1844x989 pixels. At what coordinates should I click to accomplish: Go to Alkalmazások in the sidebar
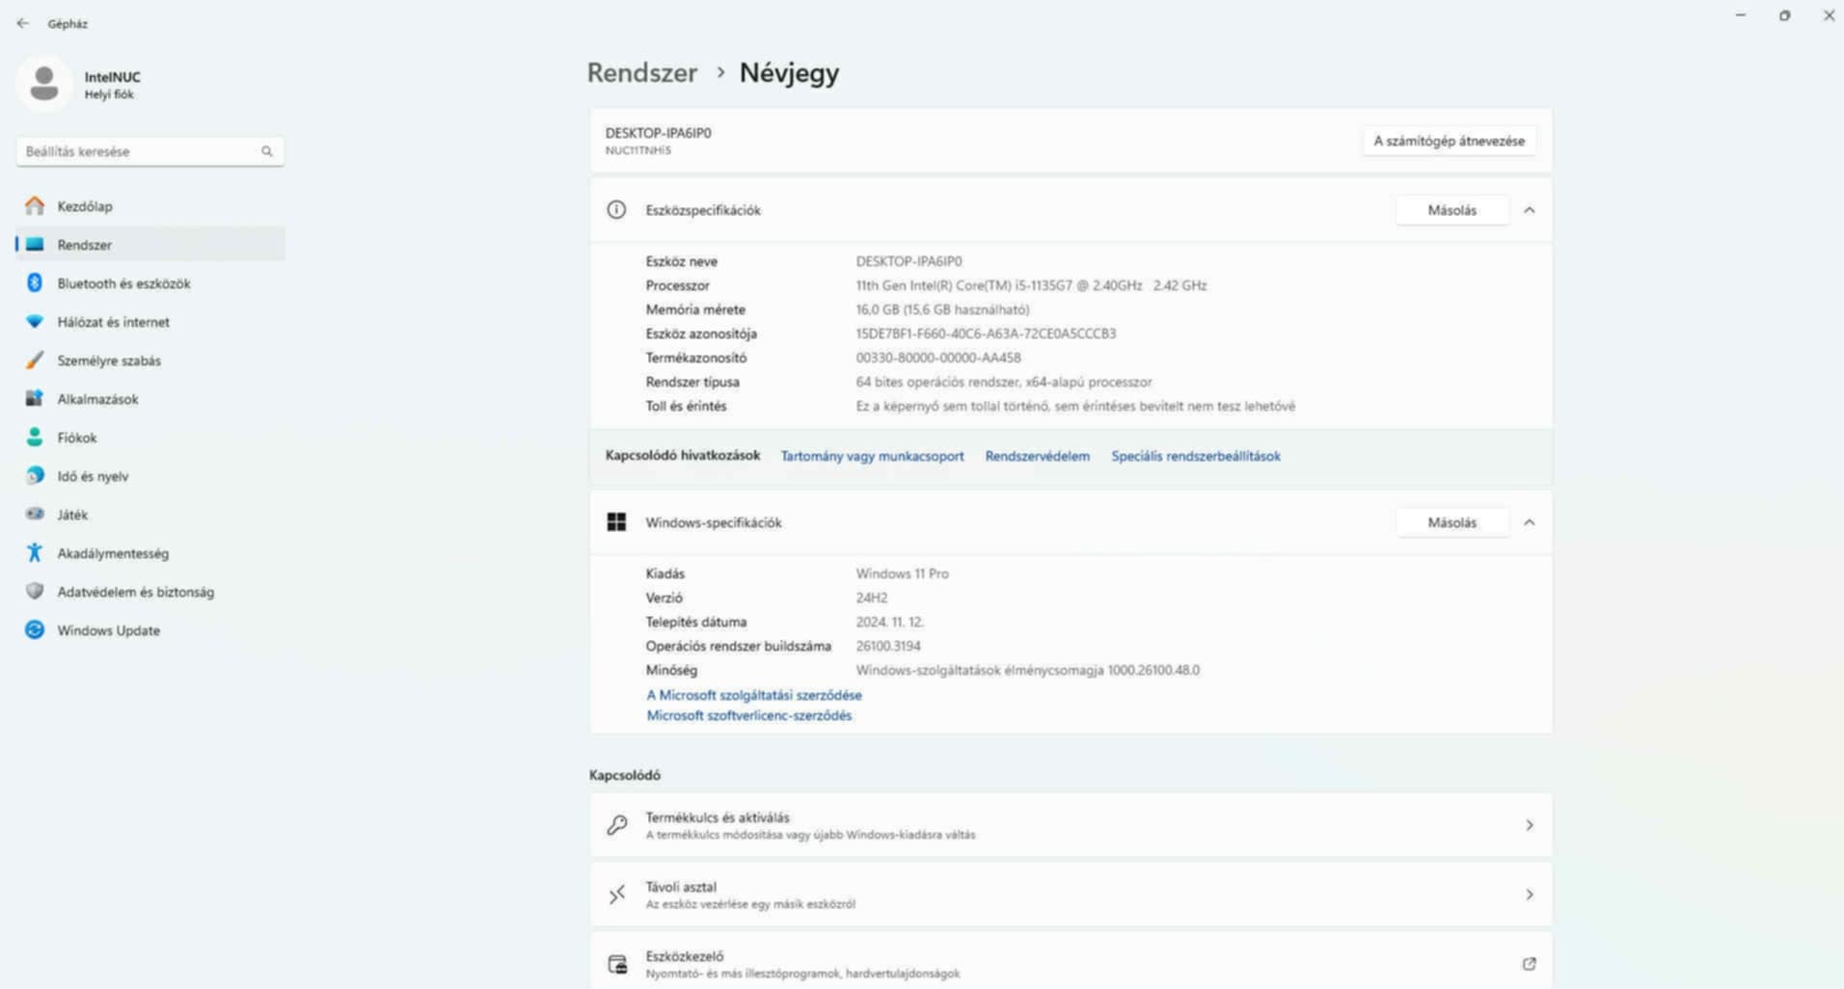coord(97,399)
